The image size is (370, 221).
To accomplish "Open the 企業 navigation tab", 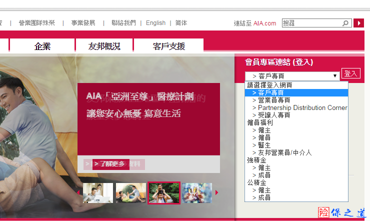I will tap(42, 45).
